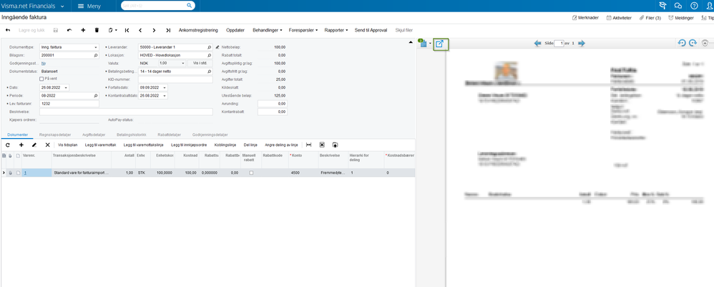Open the Dato date picker
Screen dimensions: 714x287
67,87
